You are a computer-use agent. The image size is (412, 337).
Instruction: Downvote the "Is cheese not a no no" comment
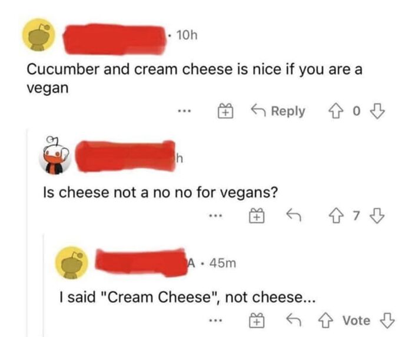pyautogui.click(x=377, y=216)
